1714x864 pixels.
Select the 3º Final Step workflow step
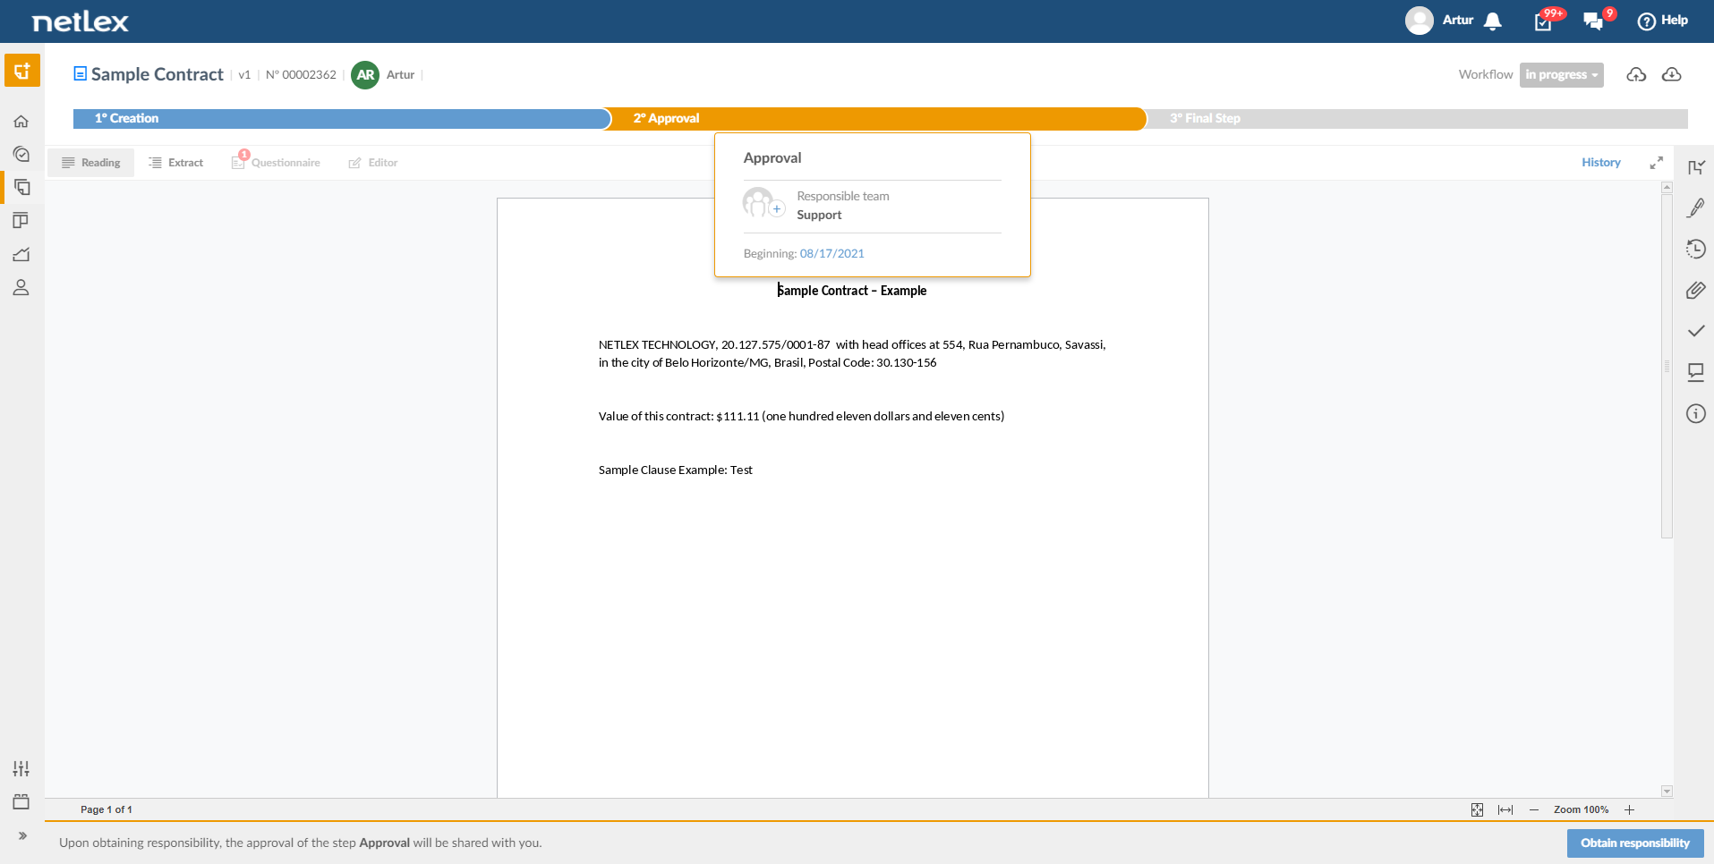click(x=1416, y=118)
